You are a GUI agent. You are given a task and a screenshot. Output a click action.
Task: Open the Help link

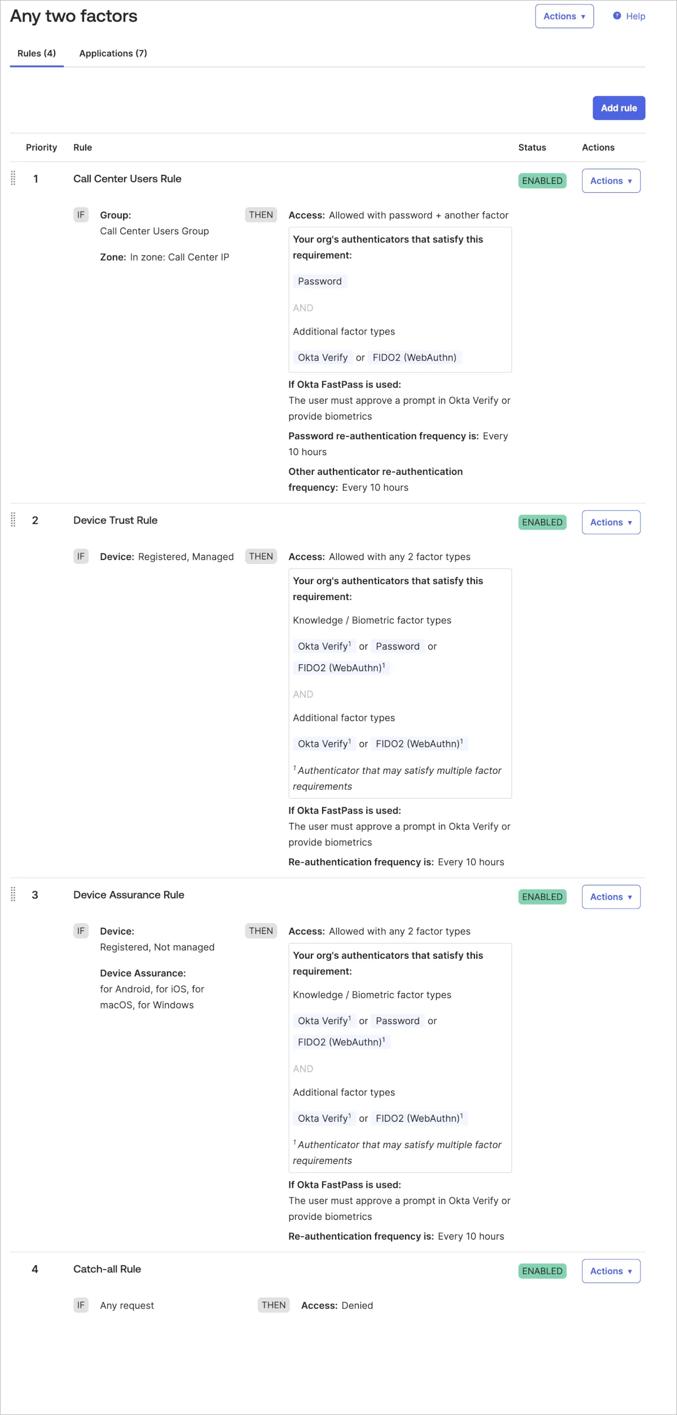point(635,16)
